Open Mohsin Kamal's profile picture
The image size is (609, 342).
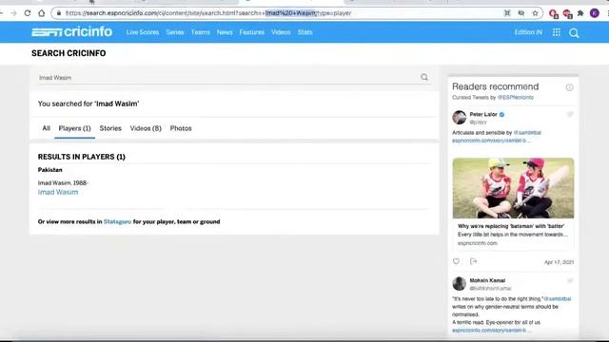point(459,283)
